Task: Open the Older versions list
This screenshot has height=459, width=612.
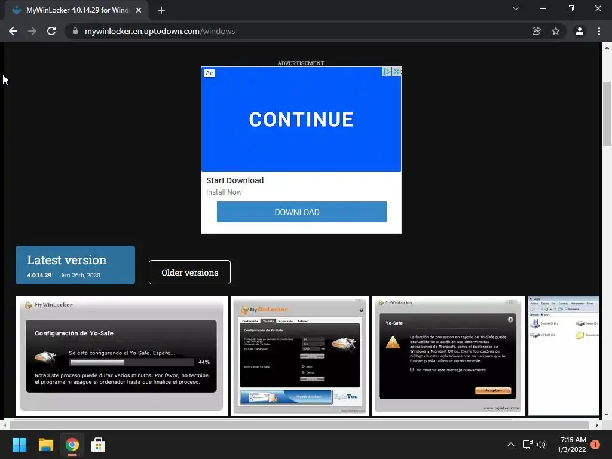Action: 189,272
